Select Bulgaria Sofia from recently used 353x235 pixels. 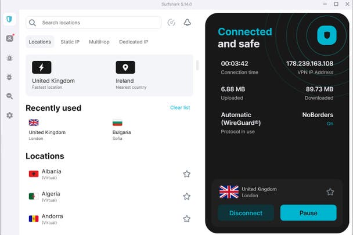(x=122, y=130)
